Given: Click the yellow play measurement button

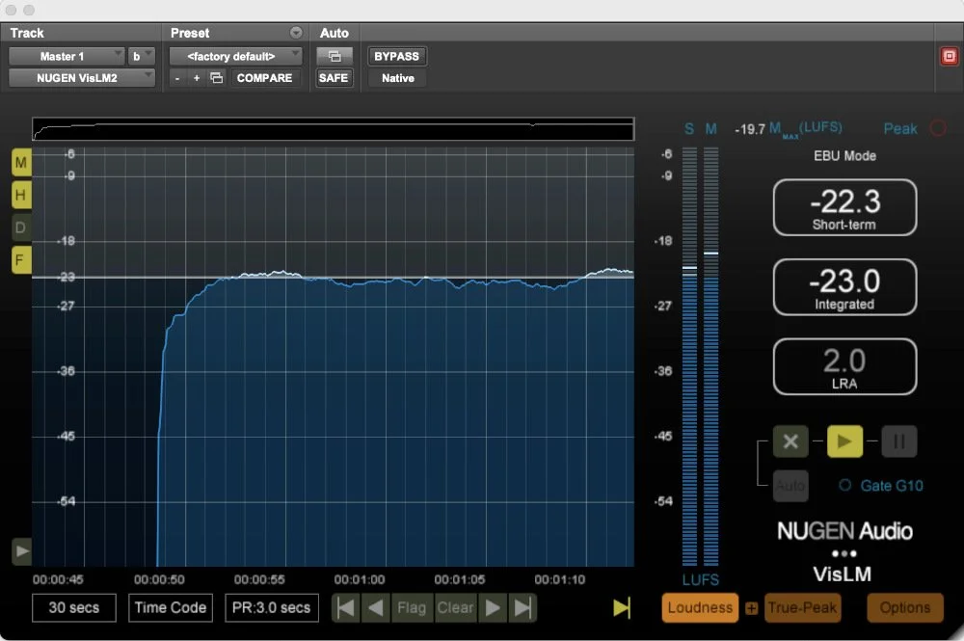Looking at the screenshot, I should (844, 441).
